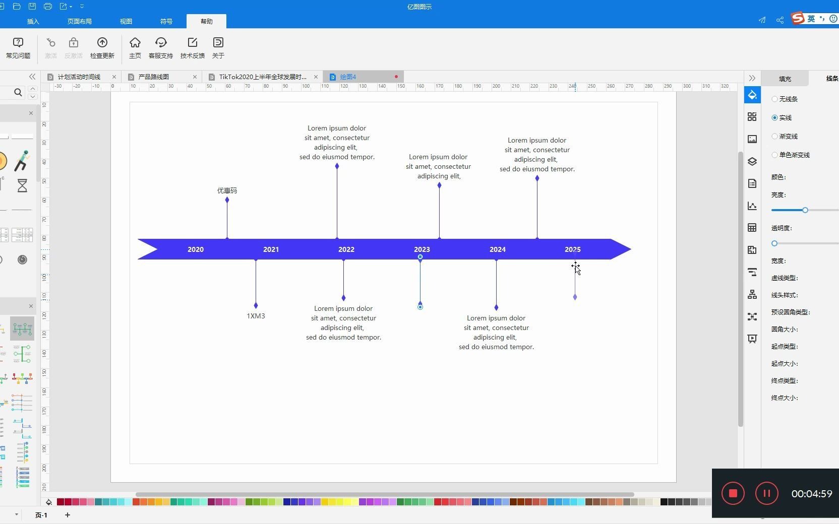Viewport: 839px width, 524px height.
Task: Select the highlighted timeline template thumbnail
Action: tap(22, 329)
